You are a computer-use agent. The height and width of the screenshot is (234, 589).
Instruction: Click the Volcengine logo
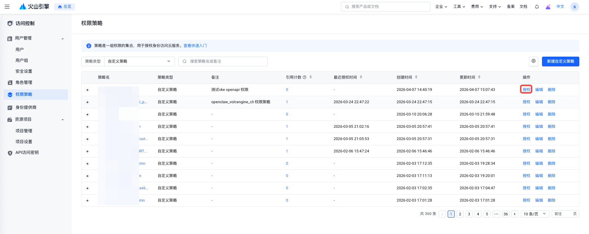pos(34,7)
